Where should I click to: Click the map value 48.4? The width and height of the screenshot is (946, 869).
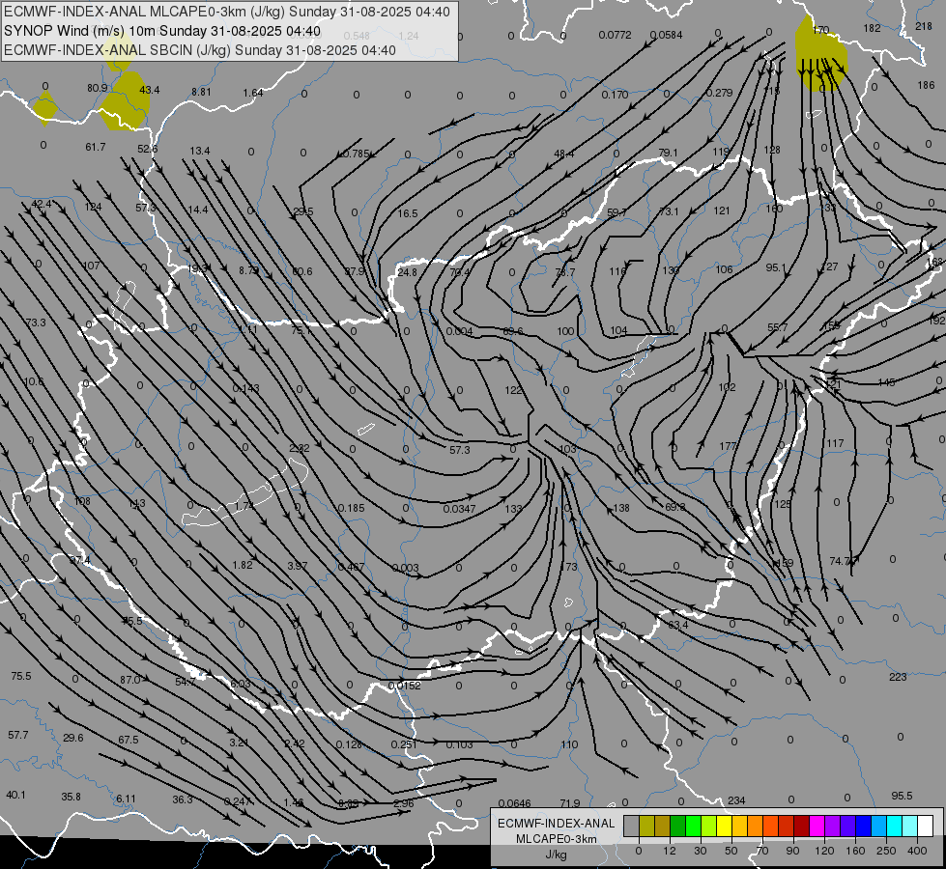(x=563, y=154)
